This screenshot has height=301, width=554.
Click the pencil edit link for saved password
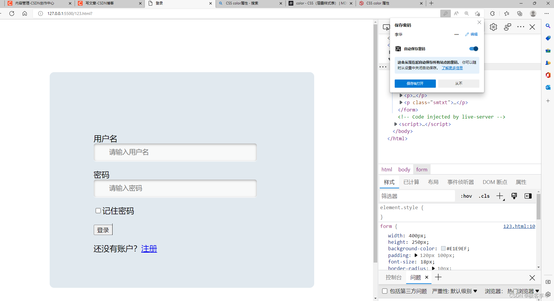[x=471, y=34]
